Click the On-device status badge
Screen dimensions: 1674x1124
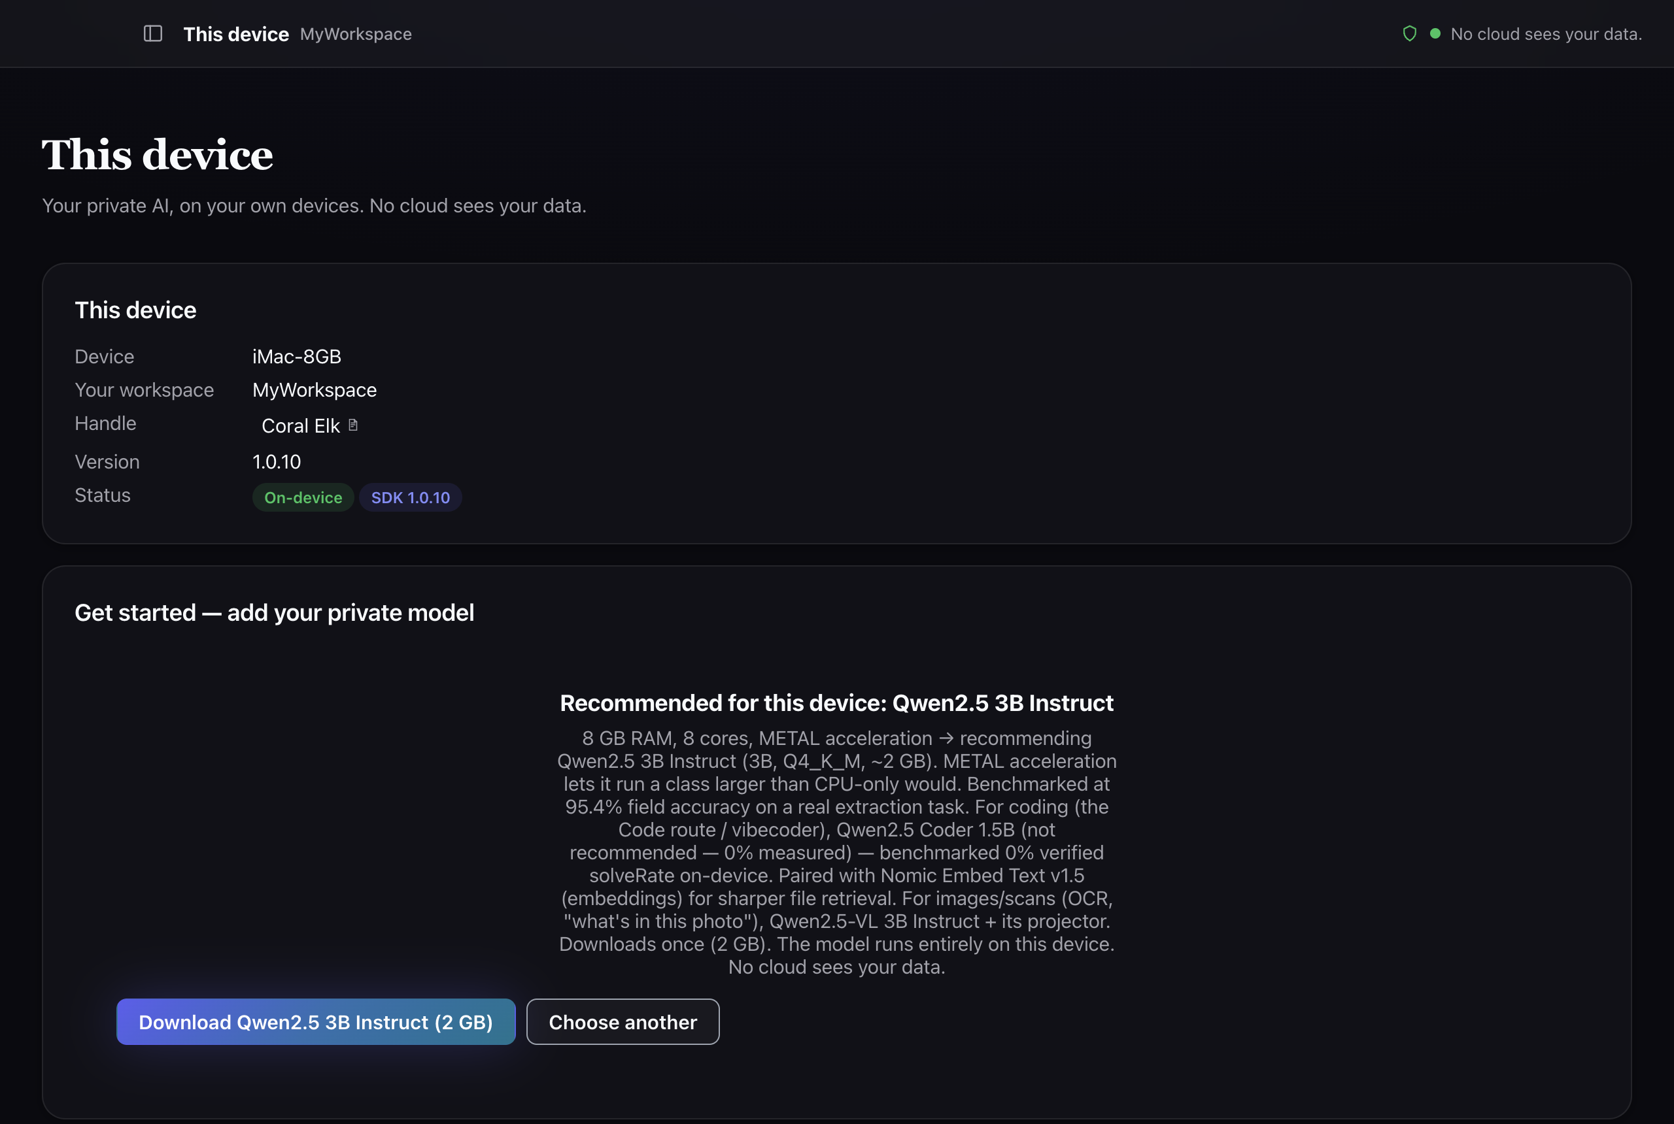(x=303, y=497)
